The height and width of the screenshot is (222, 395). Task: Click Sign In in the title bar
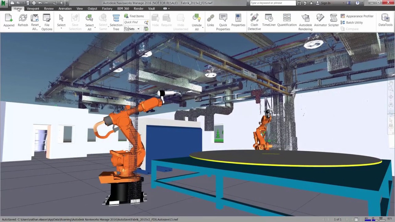tap(326, 3)
